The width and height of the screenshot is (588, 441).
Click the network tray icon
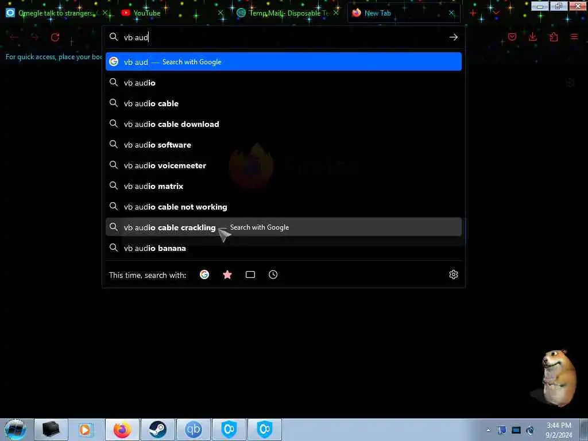click(516, 430)
